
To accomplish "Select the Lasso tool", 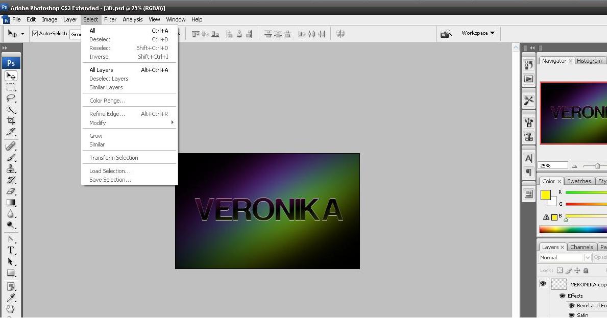I will [x=11, y=98].
